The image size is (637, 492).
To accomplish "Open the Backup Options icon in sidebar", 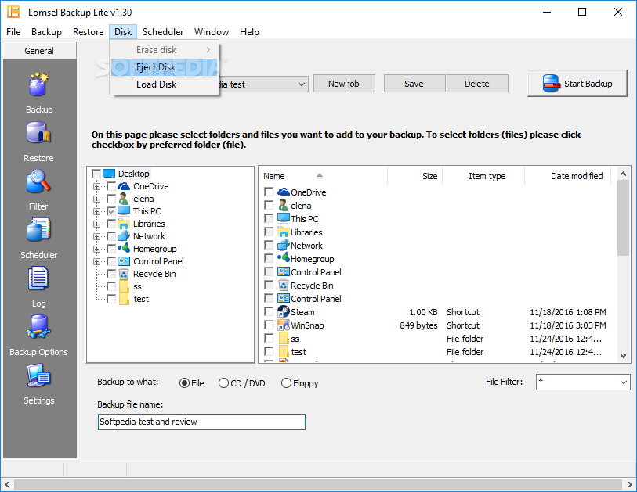I will pyautogui.click(x=38, y=327).
